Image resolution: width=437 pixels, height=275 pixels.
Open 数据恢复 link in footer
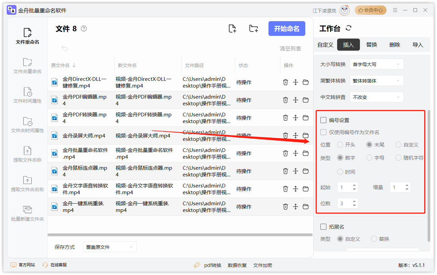coord(237,265)
